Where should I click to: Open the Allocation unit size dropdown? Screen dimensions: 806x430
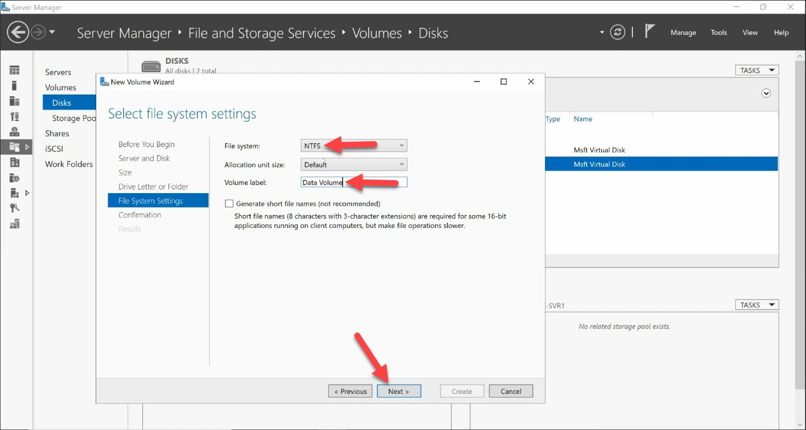(x=354, y=164)
